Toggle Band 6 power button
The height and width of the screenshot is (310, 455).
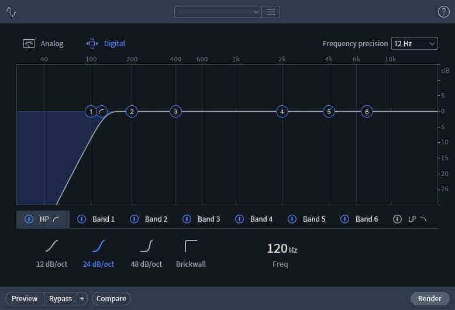pos(344,219)
